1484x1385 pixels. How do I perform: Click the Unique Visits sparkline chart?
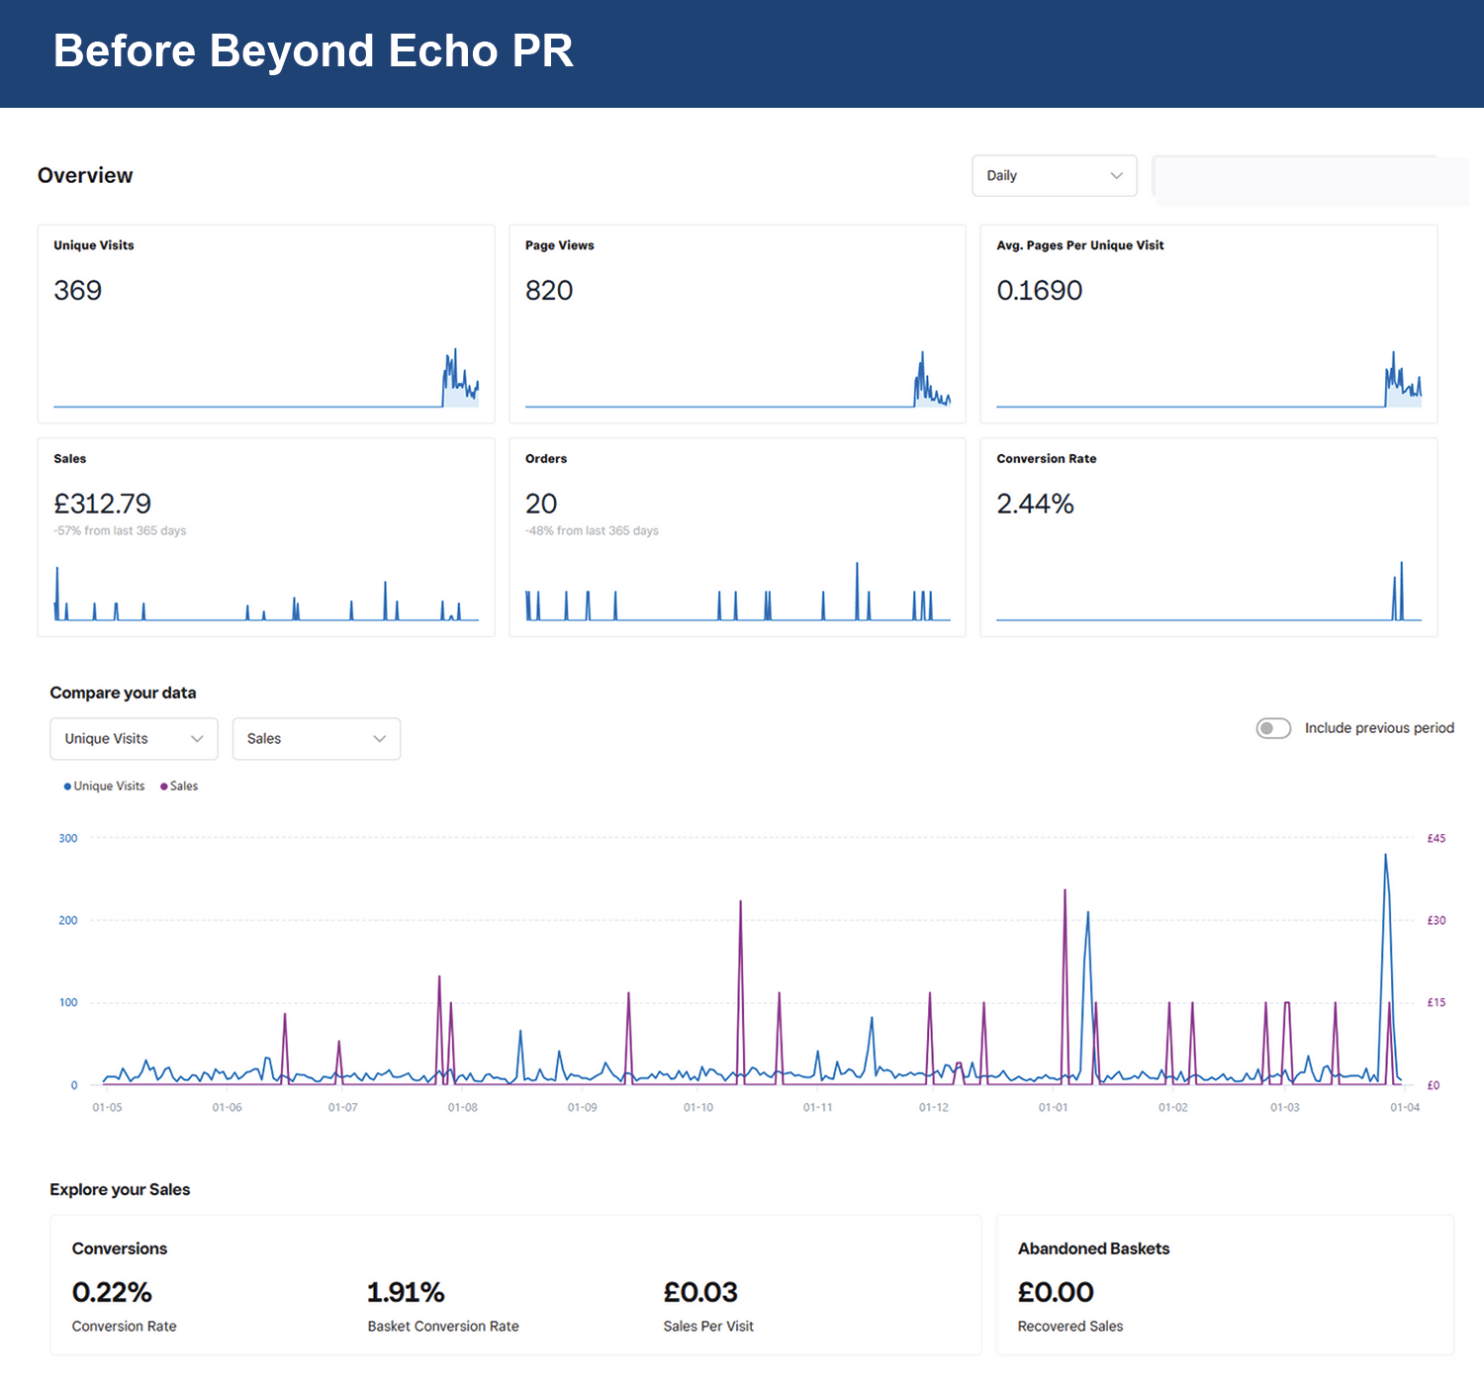point(265,379)
